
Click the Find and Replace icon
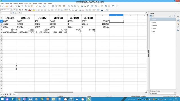coord(53,6)
